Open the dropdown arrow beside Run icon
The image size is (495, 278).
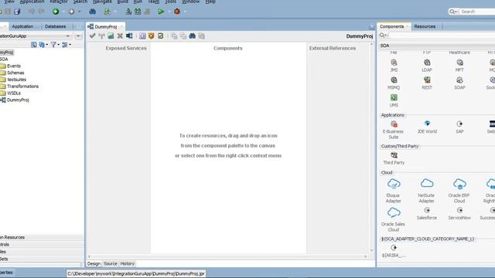169,12
